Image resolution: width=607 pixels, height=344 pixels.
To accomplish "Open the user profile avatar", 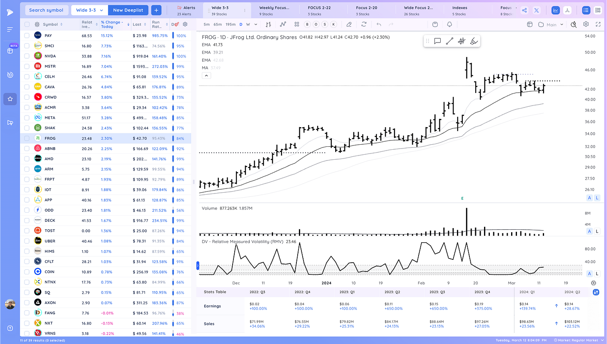I will 10,304.
